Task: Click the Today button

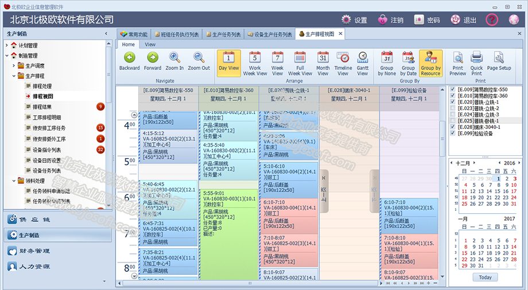Action: coord(485,277)
